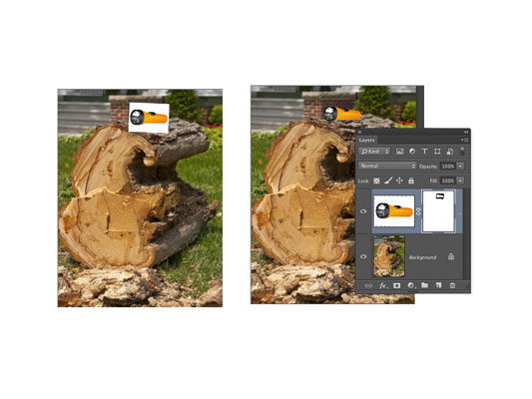Select the Layers panel tab
Image resolution: width=532 pixels, height=399 pixels.
coord(366,140)
